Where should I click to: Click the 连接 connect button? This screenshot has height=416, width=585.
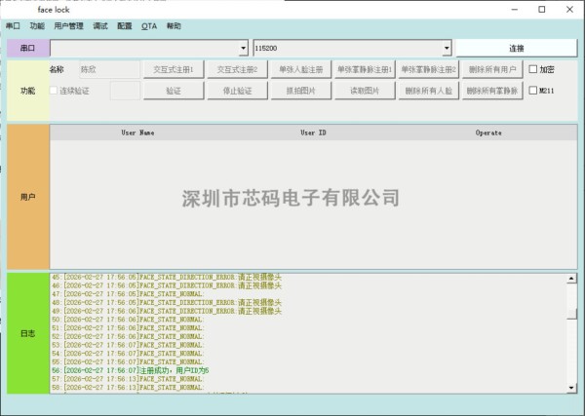[x=517, y=48]
